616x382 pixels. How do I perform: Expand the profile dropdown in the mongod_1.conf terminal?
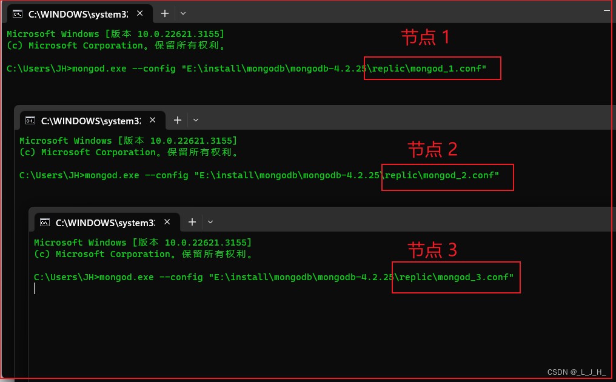(x=183, y=13)
